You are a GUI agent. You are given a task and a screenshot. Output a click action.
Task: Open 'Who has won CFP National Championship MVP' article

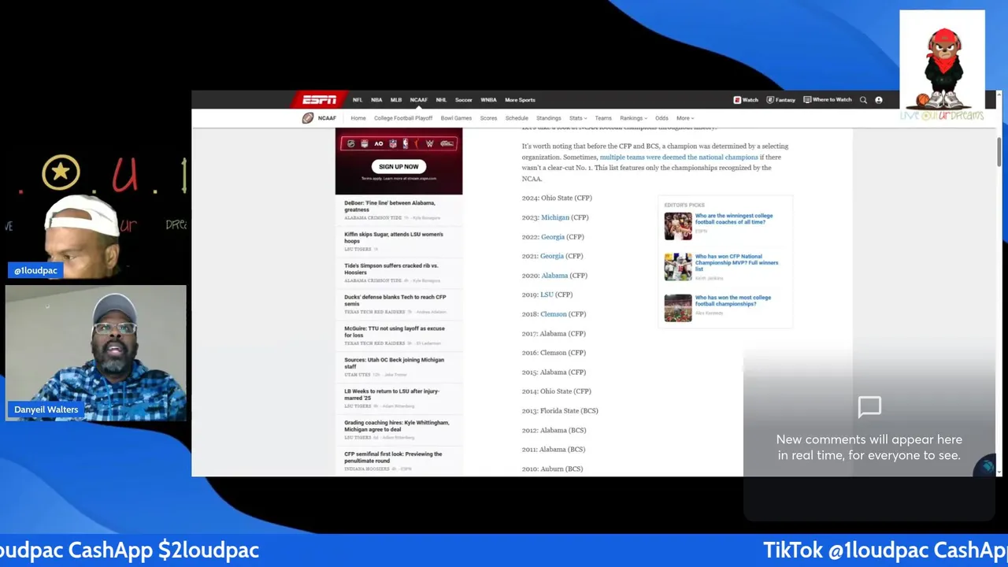click(736, 262)
